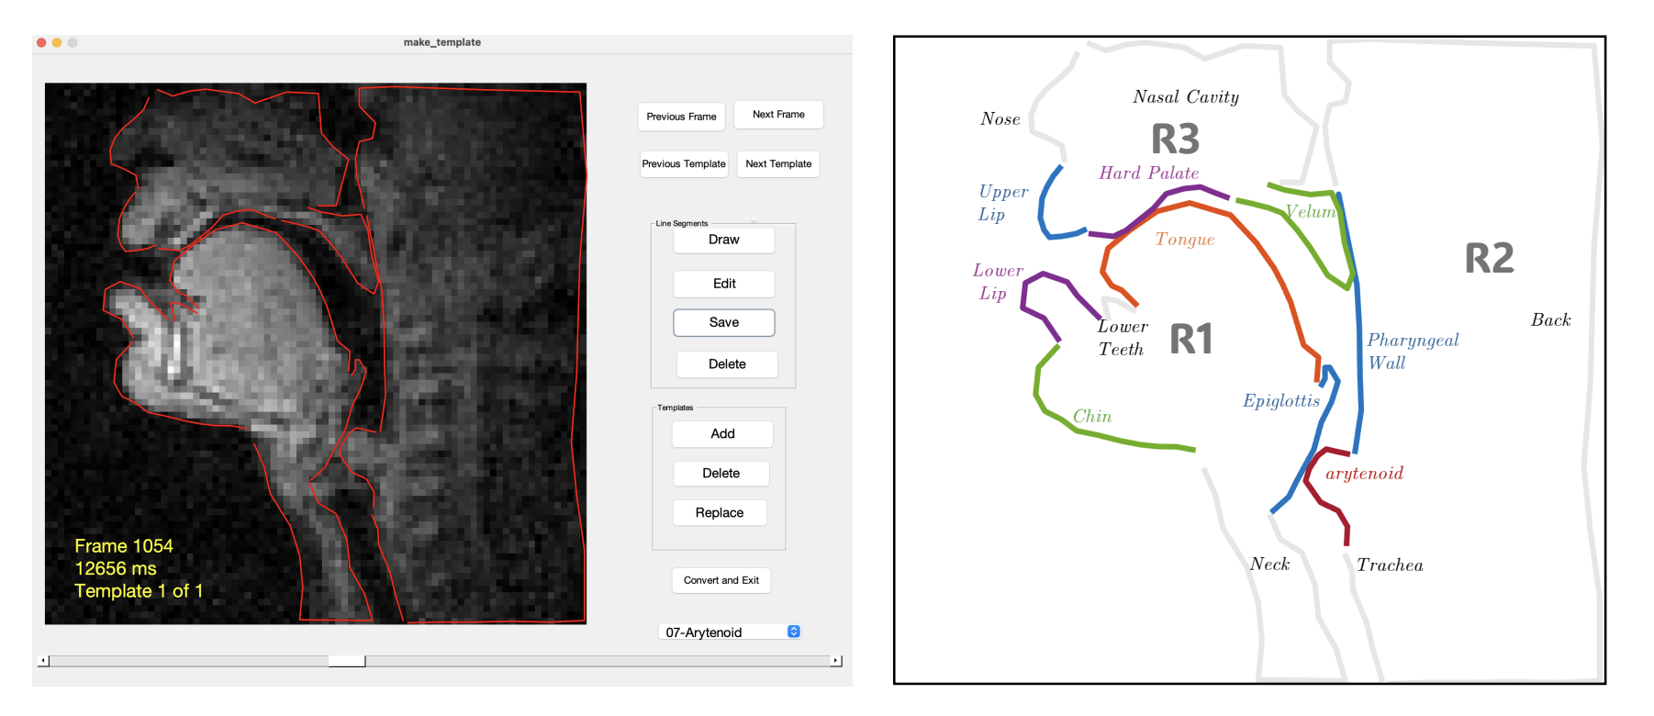The height and width of the screenshot is (716, 1654).
Task: Click the red close window button
Action: point(41,42)
